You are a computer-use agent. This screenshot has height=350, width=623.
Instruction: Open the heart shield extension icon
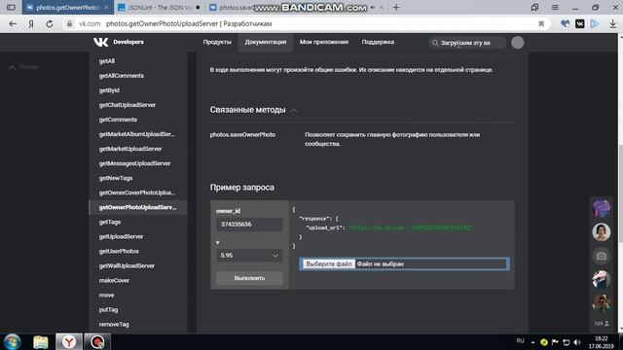[565, 23]
